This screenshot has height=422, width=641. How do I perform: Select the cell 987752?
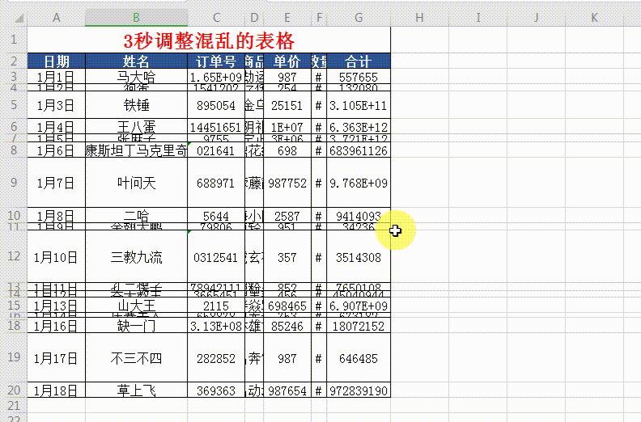287,183
